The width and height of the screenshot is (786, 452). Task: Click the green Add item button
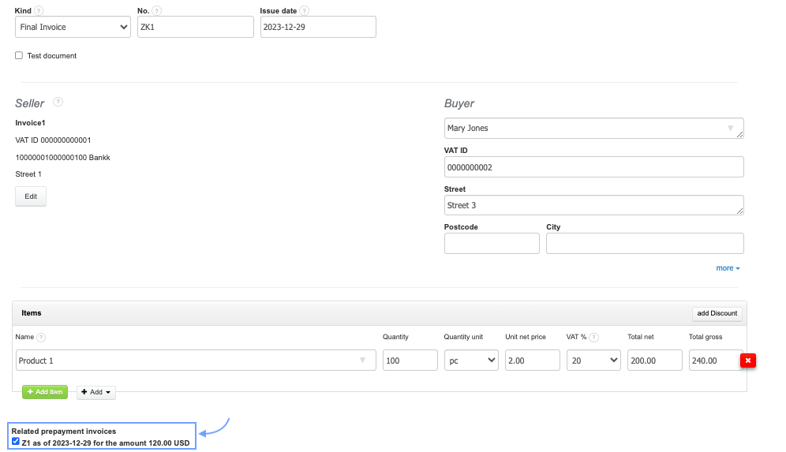point(45,392)
